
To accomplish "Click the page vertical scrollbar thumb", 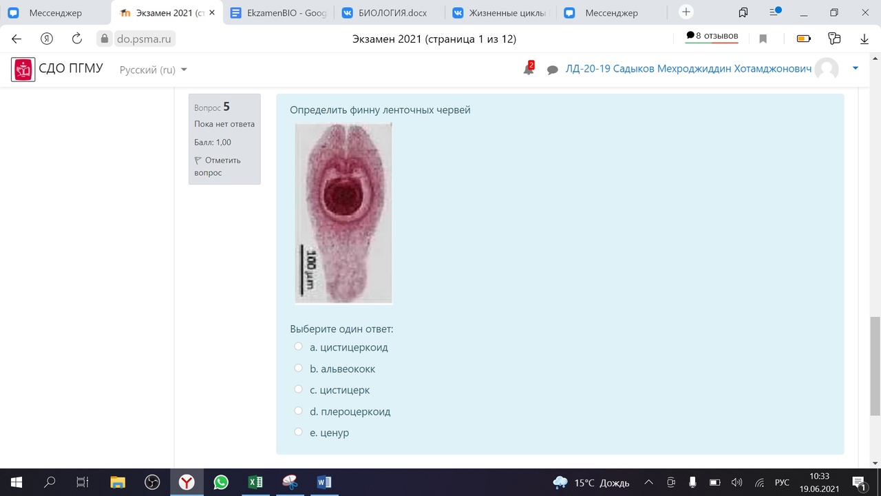I will point(875,366).
